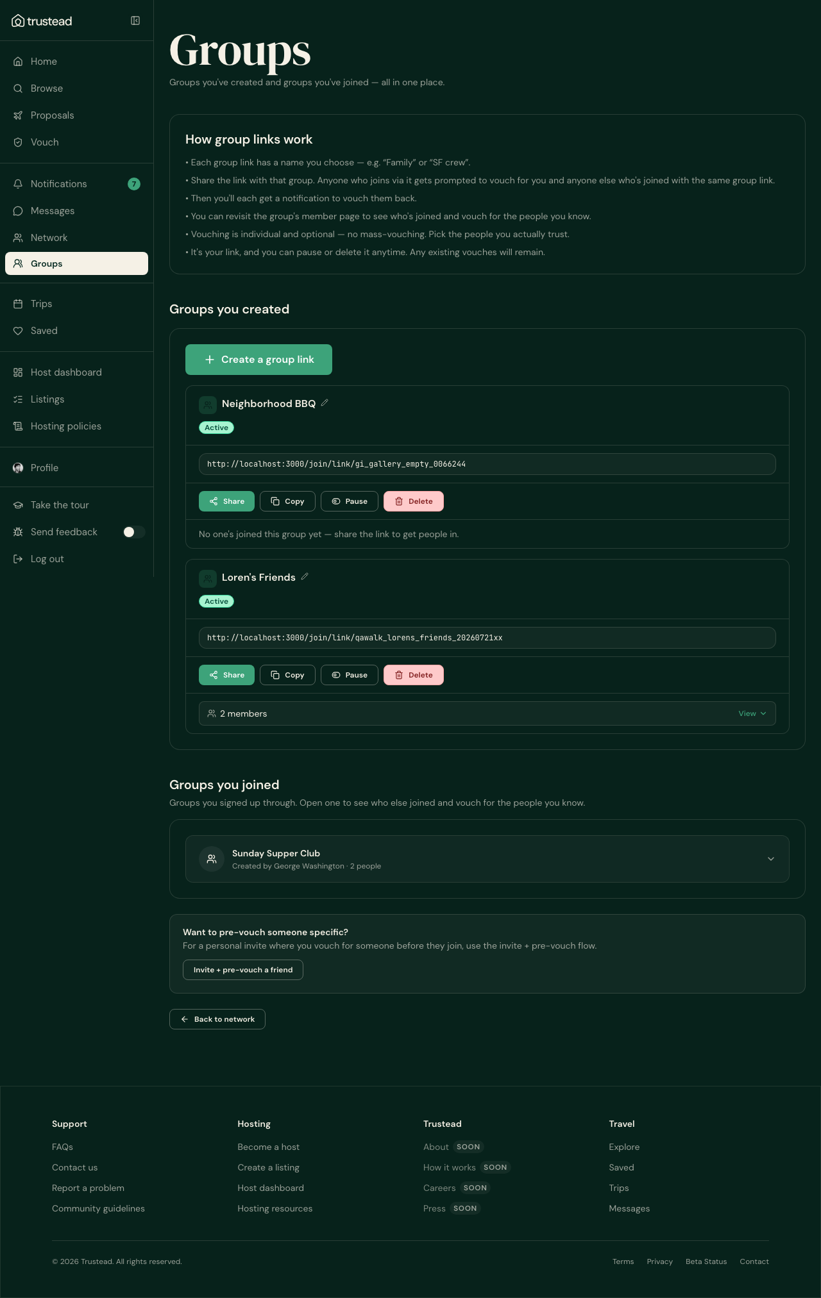Open the Beta Status footer link

pyautogui.click(x=706, y=1261)
